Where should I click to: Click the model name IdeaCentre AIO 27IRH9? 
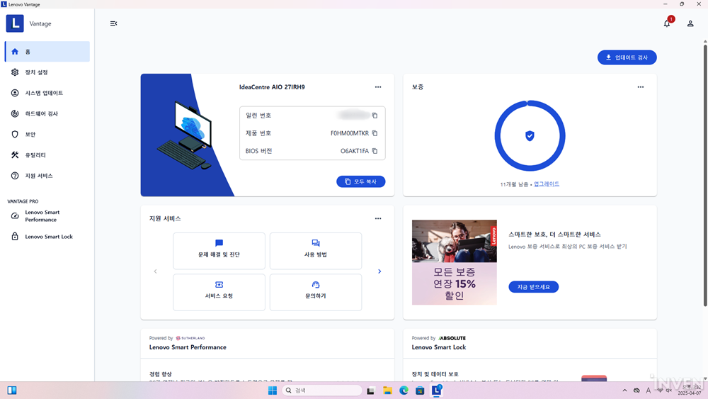tap(272, 87)
